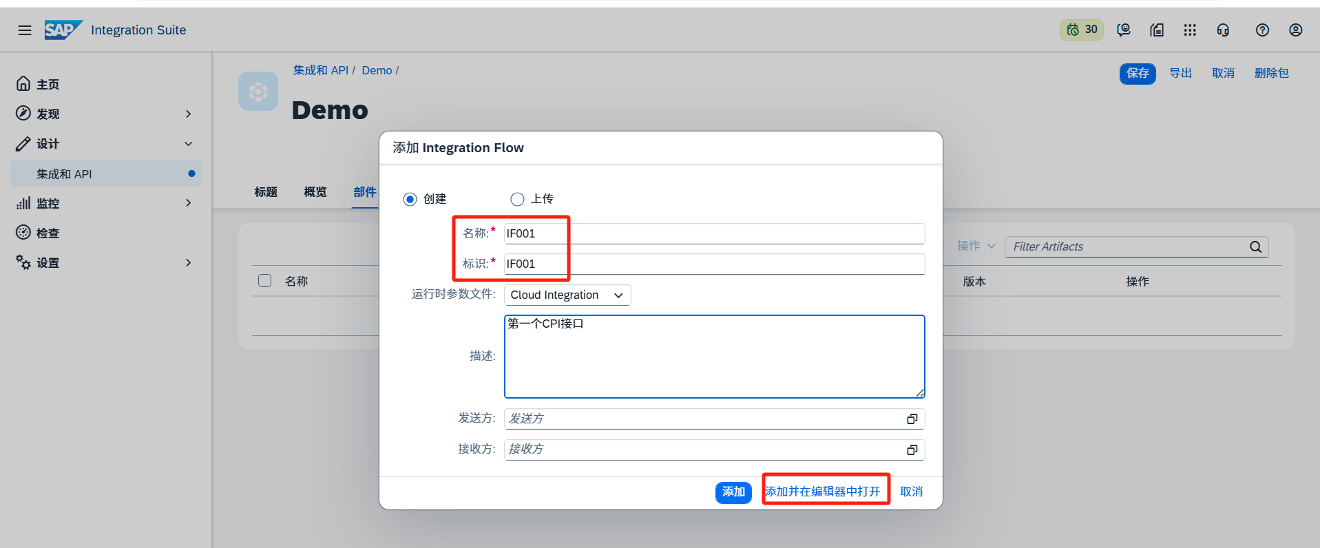The height and width of the screenshot is (548, 1320).
Task: Click the 删除包 button
Action: [1272, 73]
